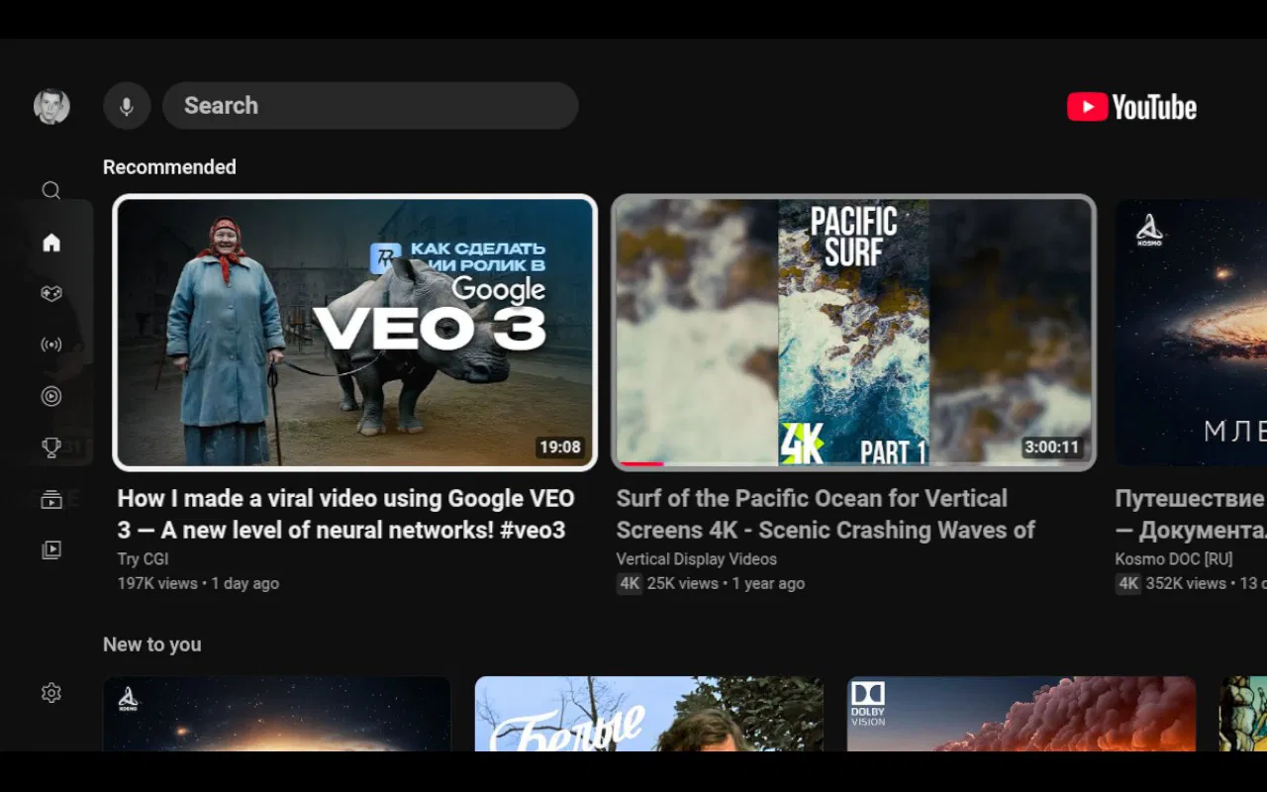The image size is (1267, 792).
Task: Open the Library play icon in sidebar
Action: click(51, 550)
